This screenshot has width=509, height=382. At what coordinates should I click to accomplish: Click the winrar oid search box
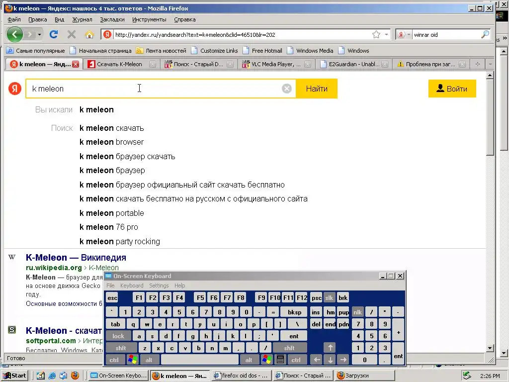coord(445,34)
